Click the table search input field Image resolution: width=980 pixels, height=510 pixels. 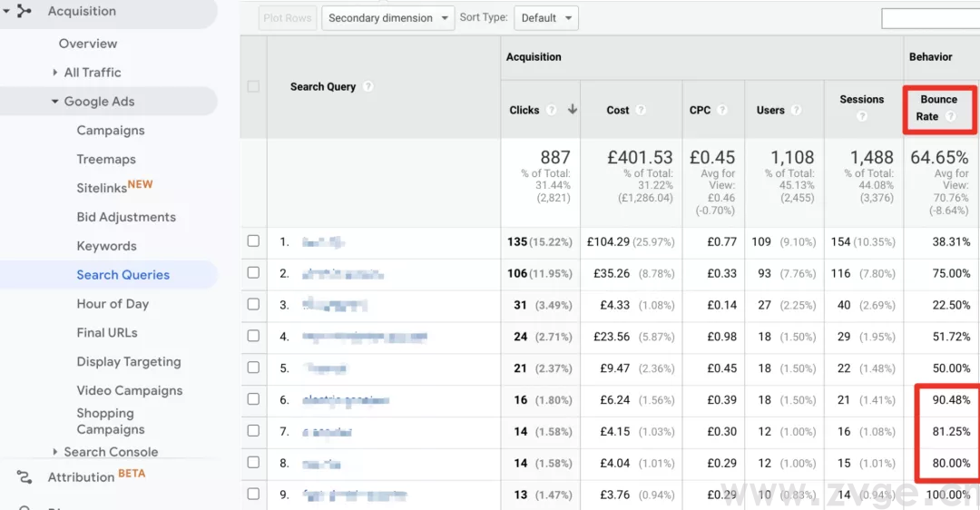click(930, 18)
